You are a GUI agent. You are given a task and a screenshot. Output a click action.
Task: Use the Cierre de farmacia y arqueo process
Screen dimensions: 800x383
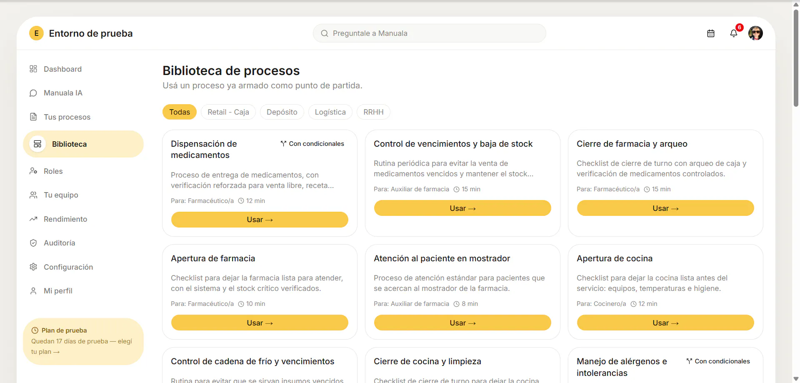pos(665,208)
